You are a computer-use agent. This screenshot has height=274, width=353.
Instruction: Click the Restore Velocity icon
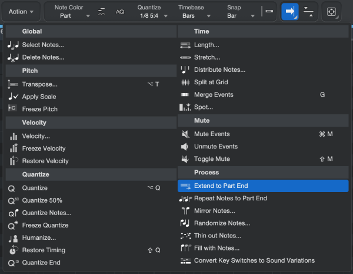[14, 160]
